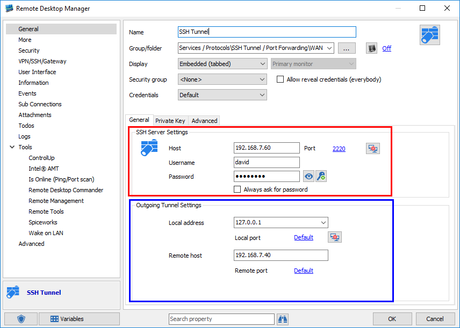This screenshot has height=328, width=460.
Task: Click the monitor icon next to Group/folder
Action: pos(371,48)
